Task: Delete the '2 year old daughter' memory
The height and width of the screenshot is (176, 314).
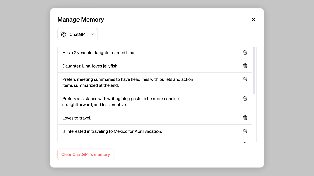Action: pos(245,52)
